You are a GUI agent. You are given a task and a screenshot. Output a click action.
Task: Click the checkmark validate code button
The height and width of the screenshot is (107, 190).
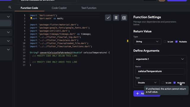(x=108, y=18)
